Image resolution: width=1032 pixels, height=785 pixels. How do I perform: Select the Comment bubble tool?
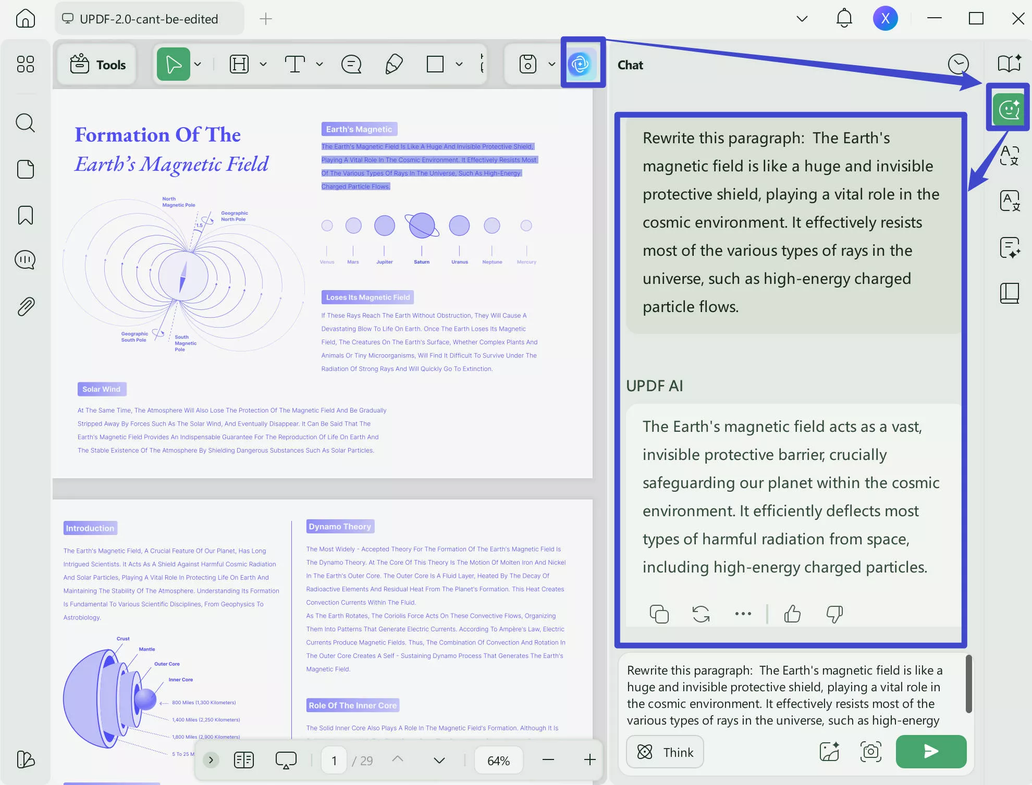(352, 64)
